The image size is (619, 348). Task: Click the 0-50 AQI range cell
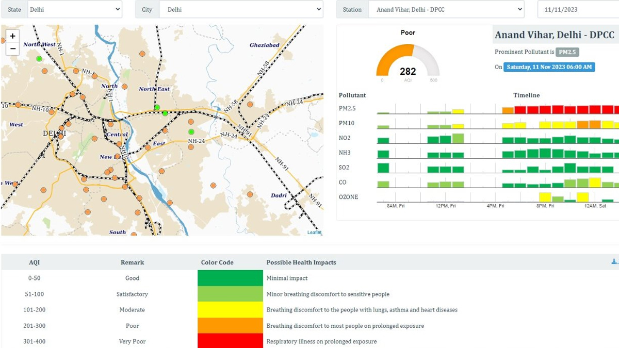tap(34, 278)
